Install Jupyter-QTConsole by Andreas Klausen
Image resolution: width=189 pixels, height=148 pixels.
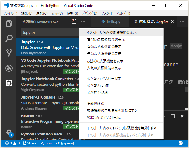tap(71, 108)
